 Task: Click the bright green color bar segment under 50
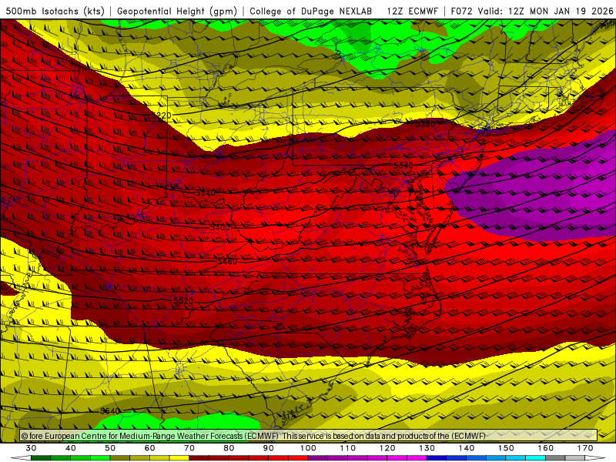100,458
